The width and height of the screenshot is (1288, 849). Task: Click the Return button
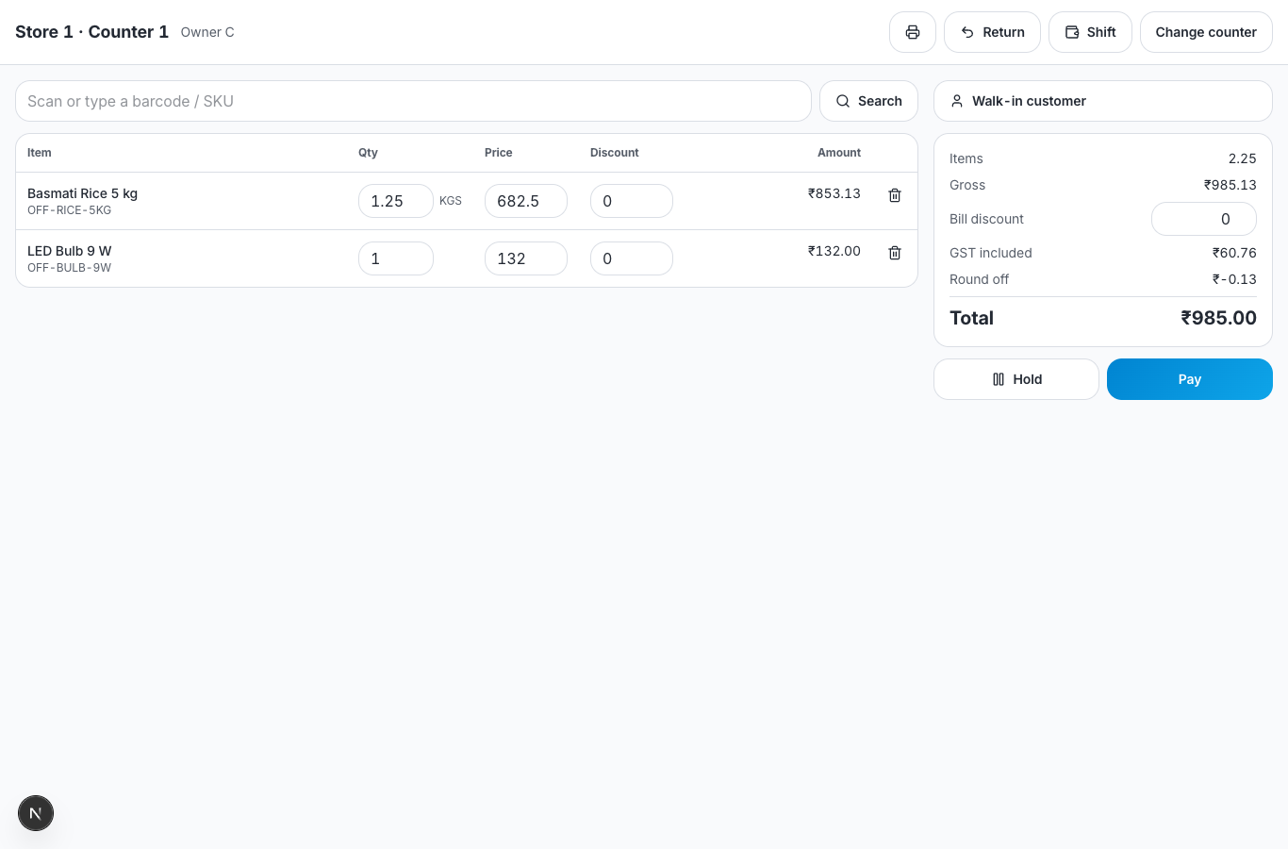[992, 32]
